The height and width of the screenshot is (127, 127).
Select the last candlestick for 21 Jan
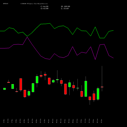102,87
